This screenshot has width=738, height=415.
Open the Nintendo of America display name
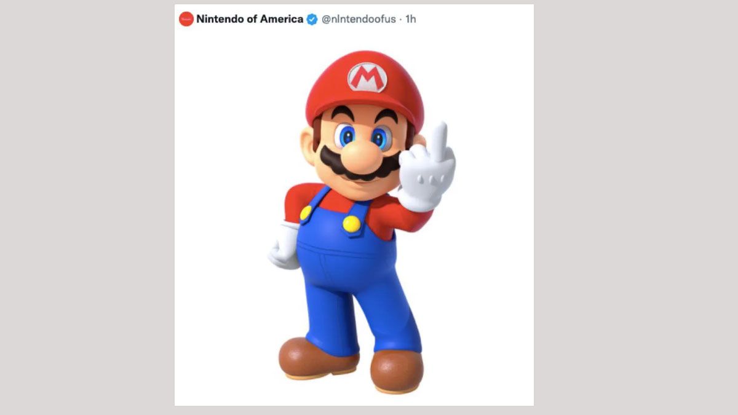pyautogui.click(x=250, y=19)
